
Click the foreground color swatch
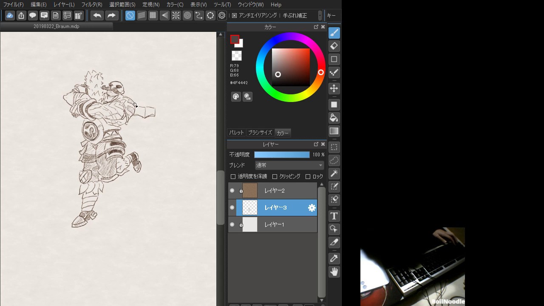235,40
